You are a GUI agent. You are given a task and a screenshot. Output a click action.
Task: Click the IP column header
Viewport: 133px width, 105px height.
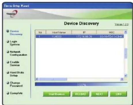tap(84, 32)
